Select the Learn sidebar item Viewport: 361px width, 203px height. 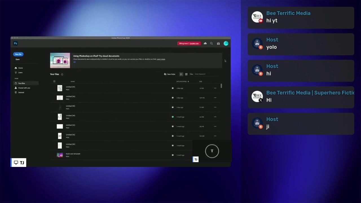pyautogui.click(x=20, y=72)
